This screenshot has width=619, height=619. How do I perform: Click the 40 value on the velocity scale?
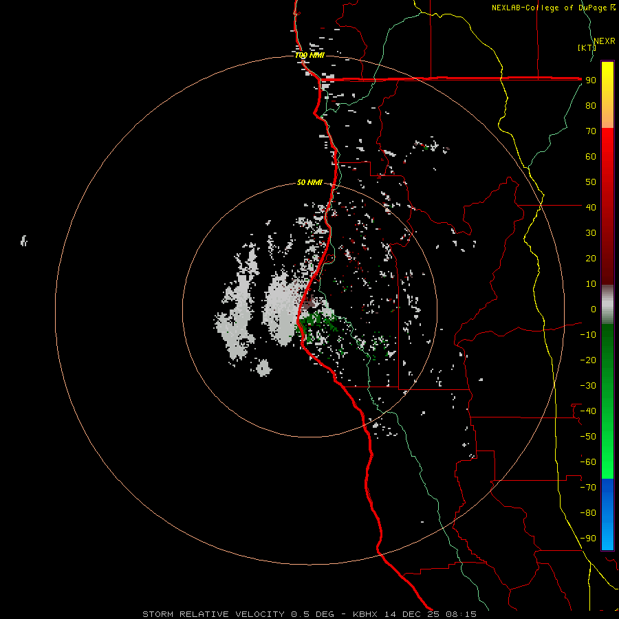coord(591,207)
